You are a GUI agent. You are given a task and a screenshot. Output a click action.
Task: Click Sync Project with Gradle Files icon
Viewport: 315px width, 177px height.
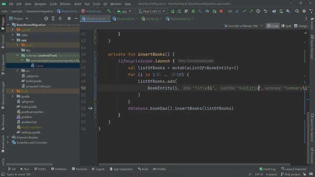click(274, 11)
